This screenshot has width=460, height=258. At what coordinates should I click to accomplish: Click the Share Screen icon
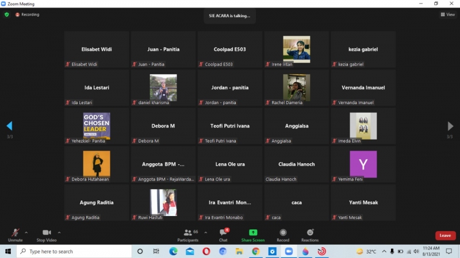(x=253, y=234)
